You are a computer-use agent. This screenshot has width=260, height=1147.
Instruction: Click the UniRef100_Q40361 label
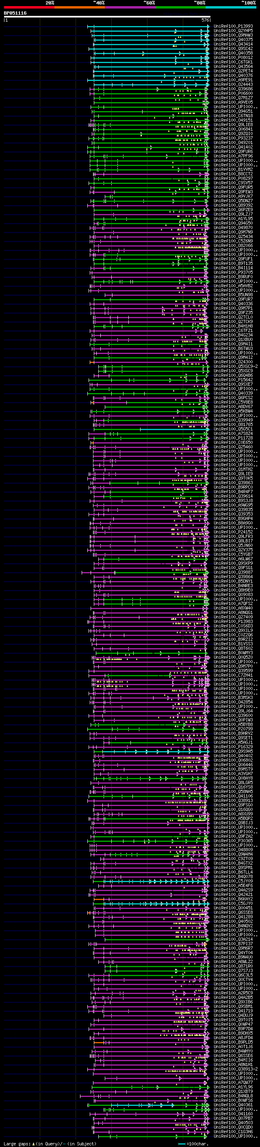233,1105
